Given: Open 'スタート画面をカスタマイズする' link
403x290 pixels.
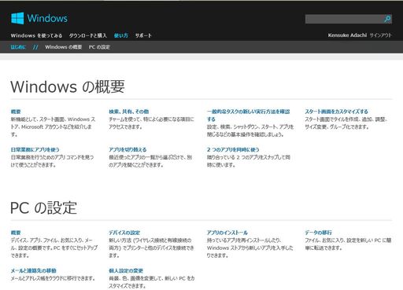Looking at the screenshot, I should point(336,112).
